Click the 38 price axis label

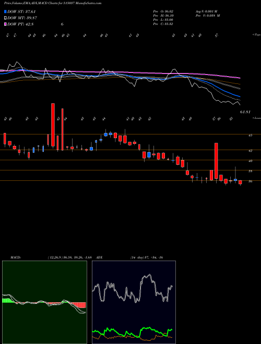[x=250, y=171]
